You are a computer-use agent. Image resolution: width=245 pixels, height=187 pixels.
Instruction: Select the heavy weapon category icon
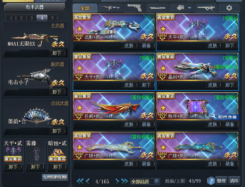click(x=206, y=8)
